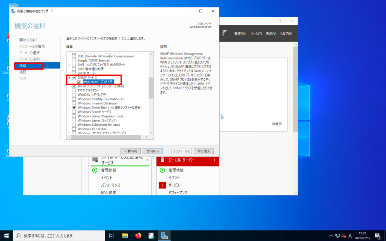Click the File and Storage Services tile icon
Viewport: 386px width, 241px height.
tap(95, 160)
